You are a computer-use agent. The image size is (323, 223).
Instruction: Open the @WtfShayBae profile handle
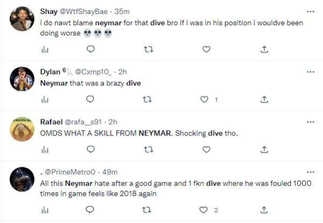86,11
